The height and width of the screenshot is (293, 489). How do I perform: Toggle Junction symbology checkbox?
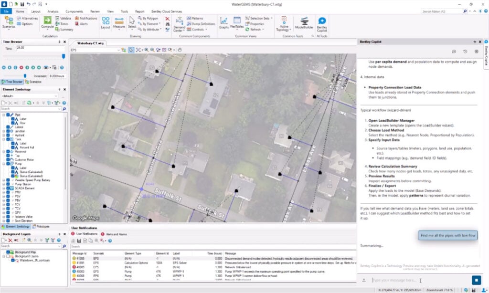coord(8,131)
